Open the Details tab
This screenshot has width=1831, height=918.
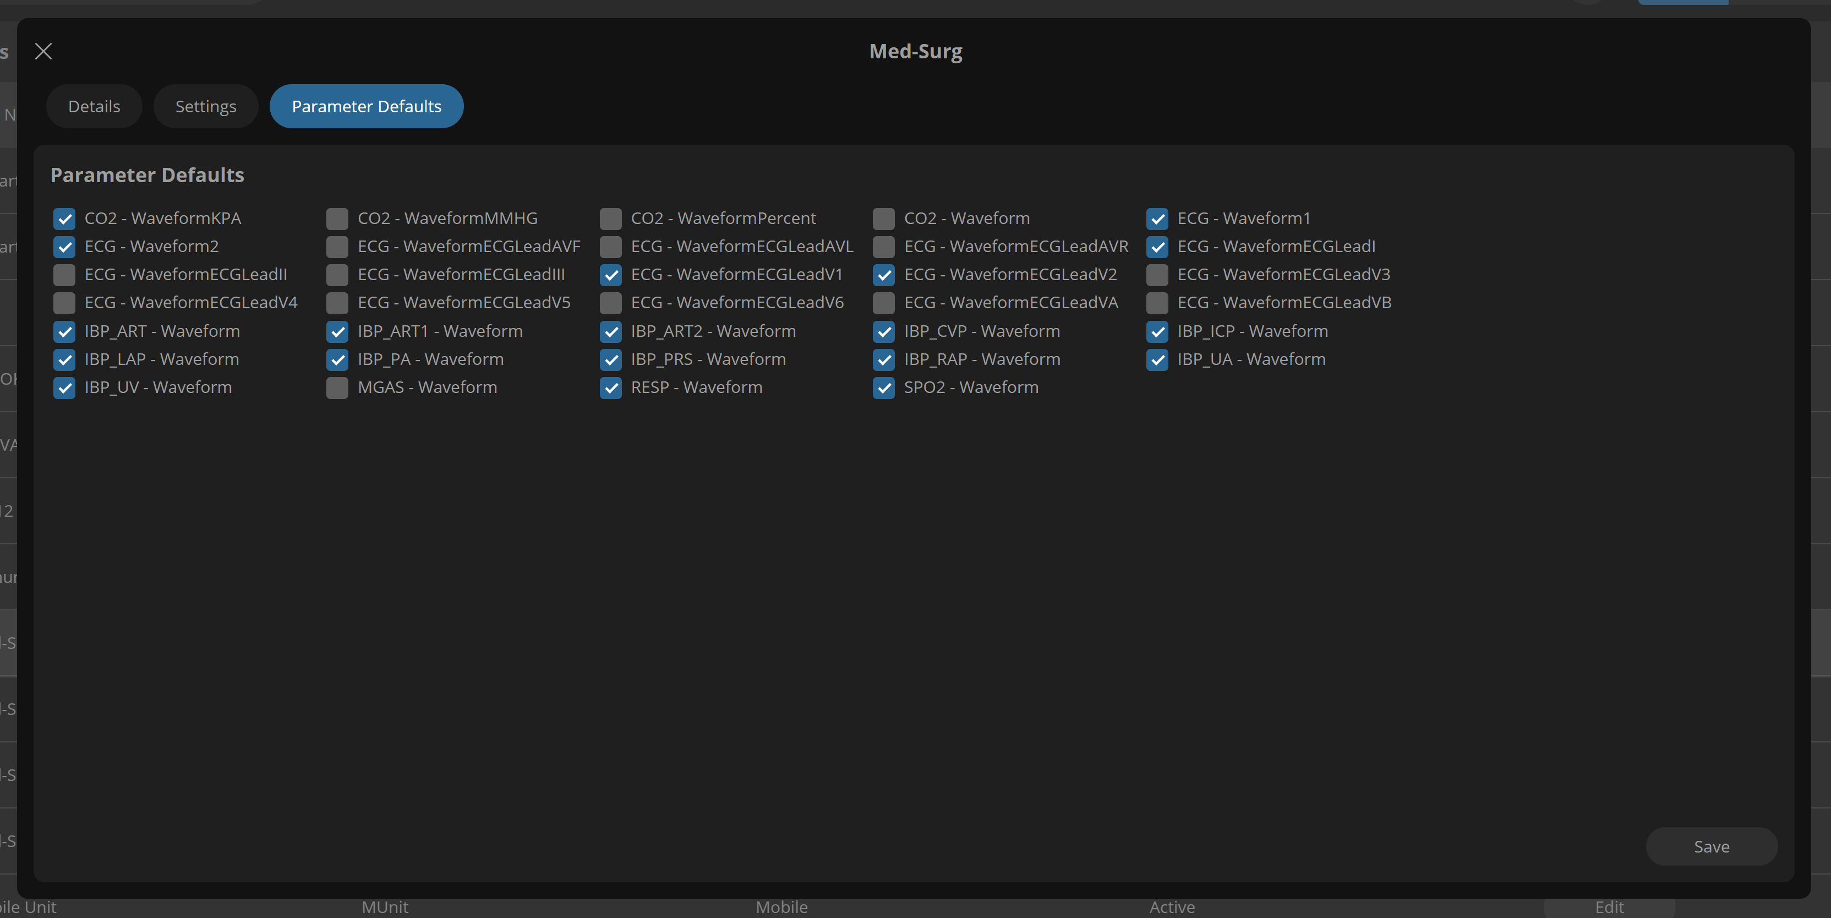pyautogui.click(x=94, y=106)
